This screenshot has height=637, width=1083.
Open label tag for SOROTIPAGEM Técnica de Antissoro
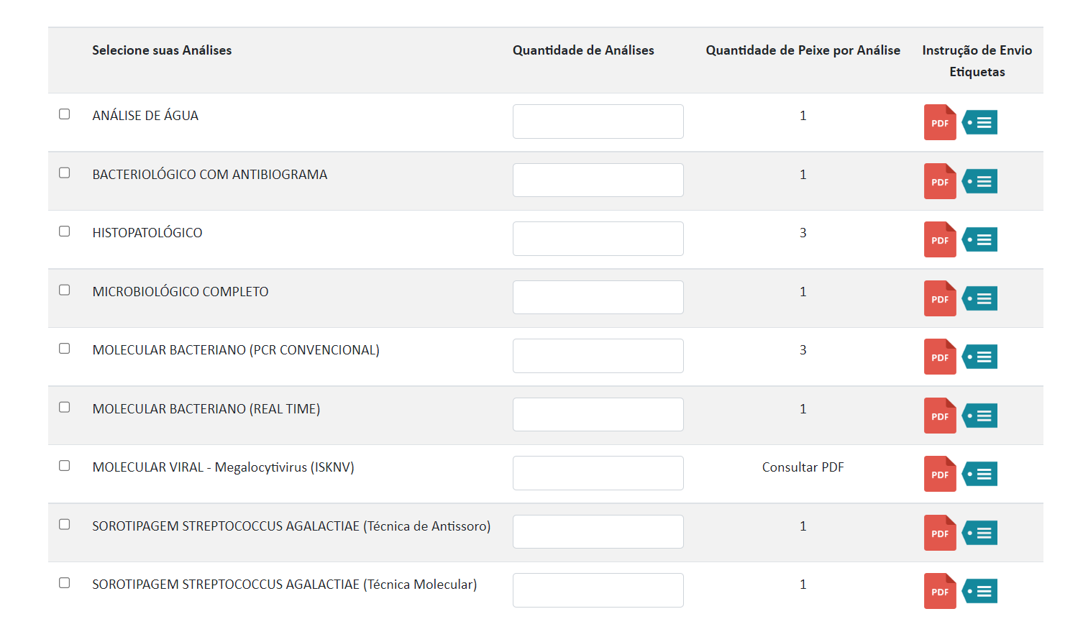[x=979, y=533]
